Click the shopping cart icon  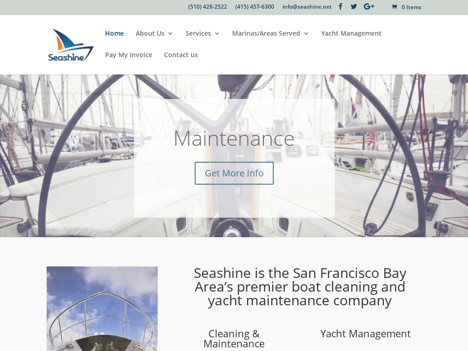[x=394, y=7]
